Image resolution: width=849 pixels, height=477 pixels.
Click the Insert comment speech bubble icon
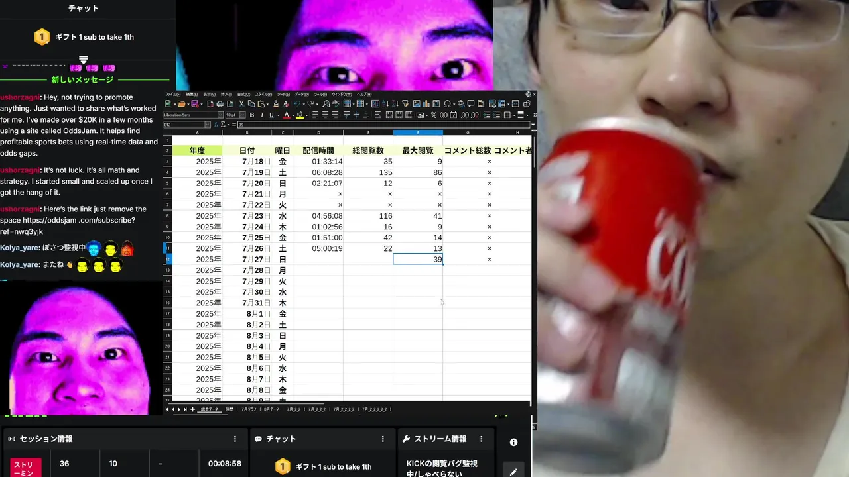[471, 104]
